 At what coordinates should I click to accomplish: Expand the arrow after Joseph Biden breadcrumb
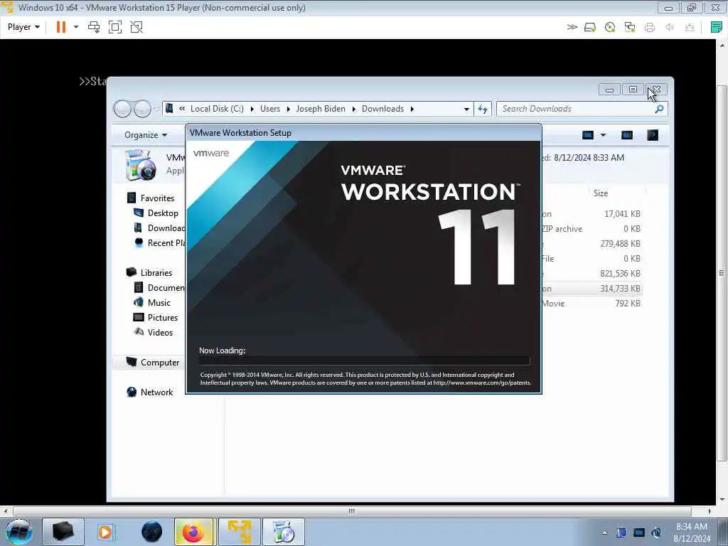pyautogui.click(x=354, y=109)
